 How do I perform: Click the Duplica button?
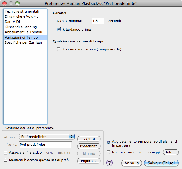pyautogui.click(x=89, y=139)
